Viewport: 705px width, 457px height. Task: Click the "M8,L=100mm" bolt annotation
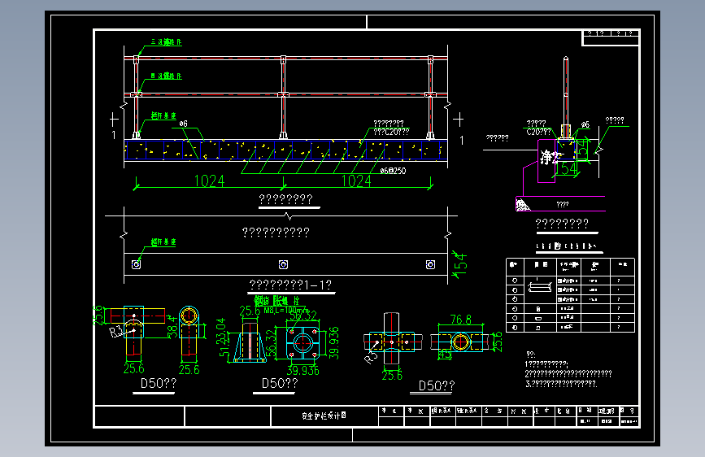tap(286, 311)
